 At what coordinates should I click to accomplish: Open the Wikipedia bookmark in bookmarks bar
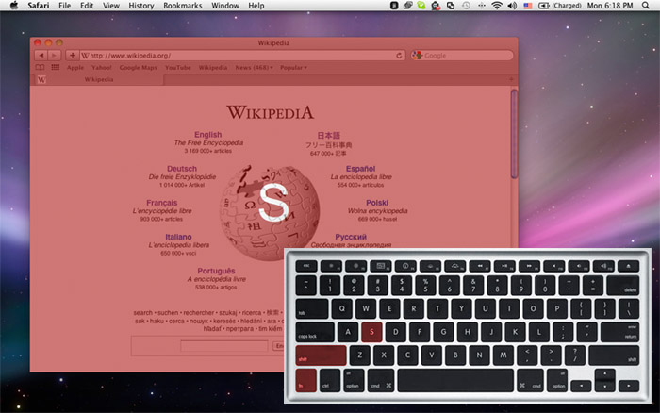212,67
